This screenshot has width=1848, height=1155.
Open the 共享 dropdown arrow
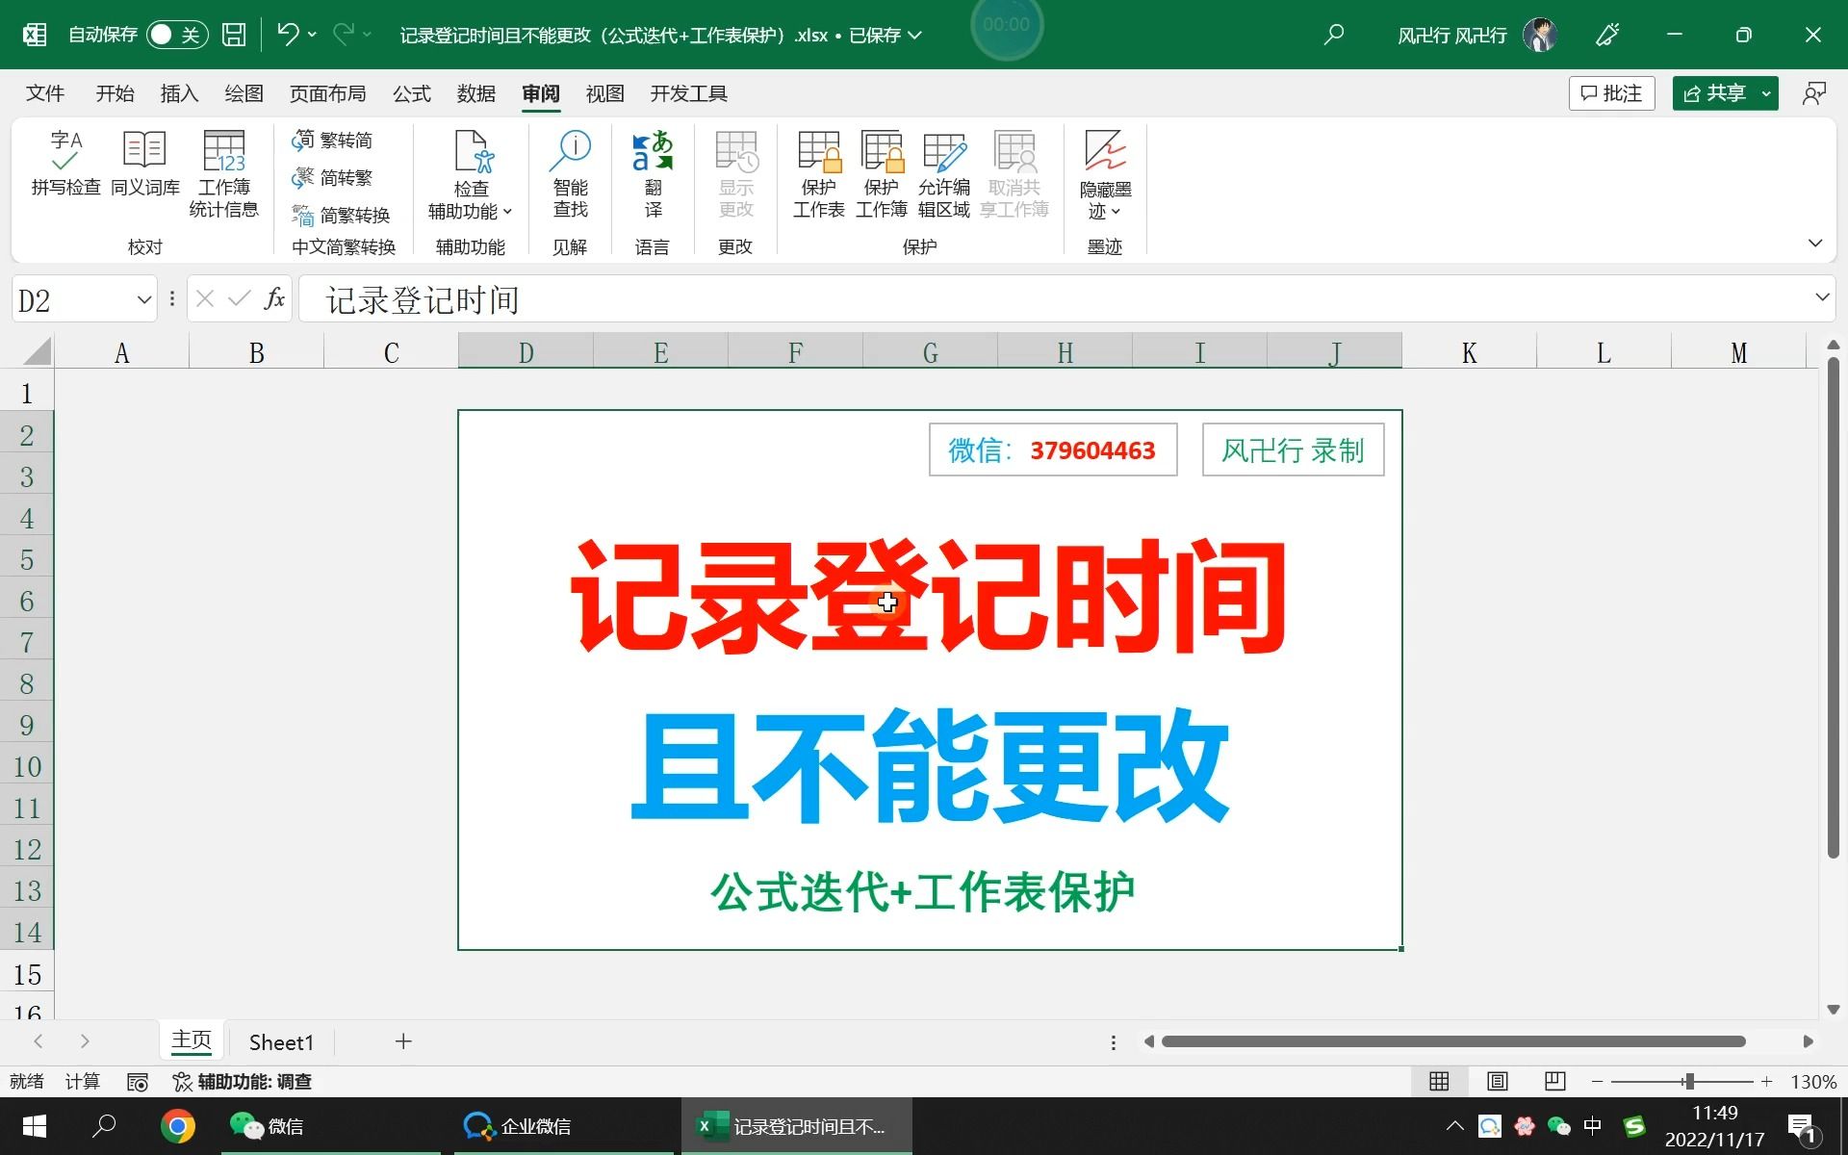1766,92
